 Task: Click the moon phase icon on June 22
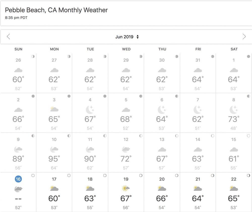click(x=248, y=175)
